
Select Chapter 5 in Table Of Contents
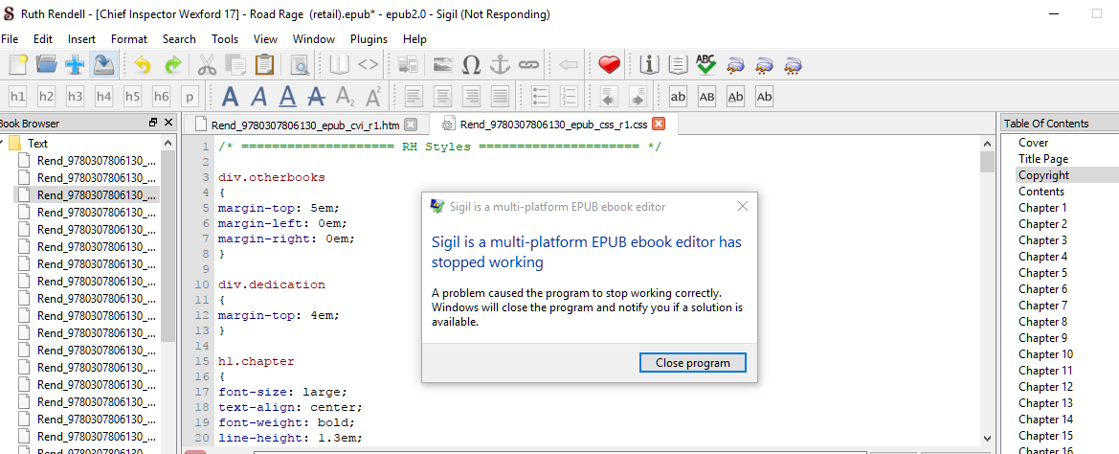1042,273
